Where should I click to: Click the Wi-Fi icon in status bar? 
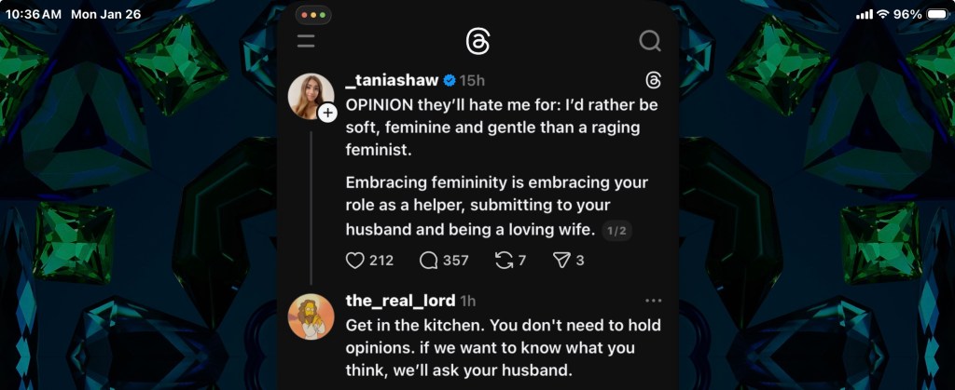[x=881, y=14]
